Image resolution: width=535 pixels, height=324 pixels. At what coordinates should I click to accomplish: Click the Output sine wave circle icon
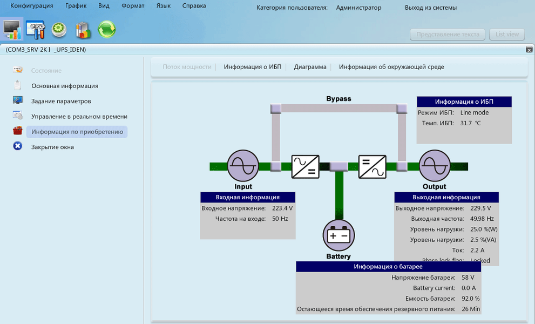click(435, 166)
